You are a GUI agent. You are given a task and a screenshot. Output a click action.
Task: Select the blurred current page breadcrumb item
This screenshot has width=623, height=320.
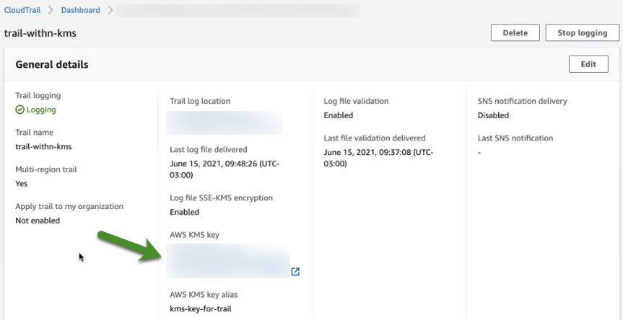click(x=238, y=11)
